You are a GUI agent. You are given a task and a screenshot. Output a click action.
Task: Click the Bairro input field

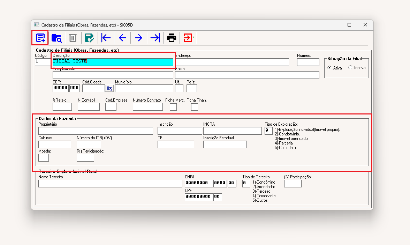247,75
